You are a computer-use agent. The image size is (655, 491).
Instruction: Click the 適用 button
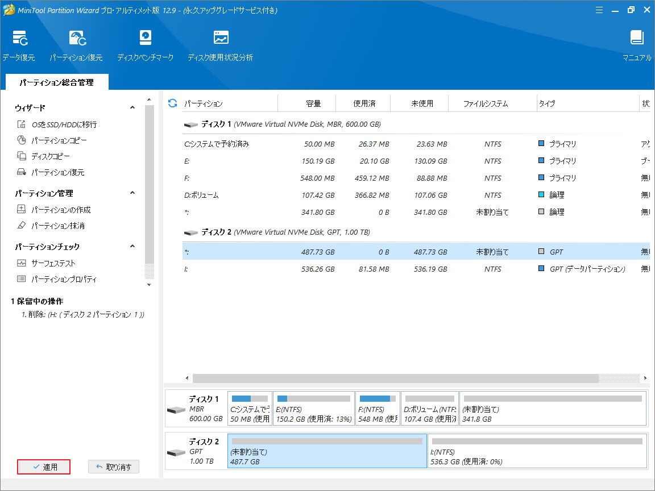click(44, 467)
